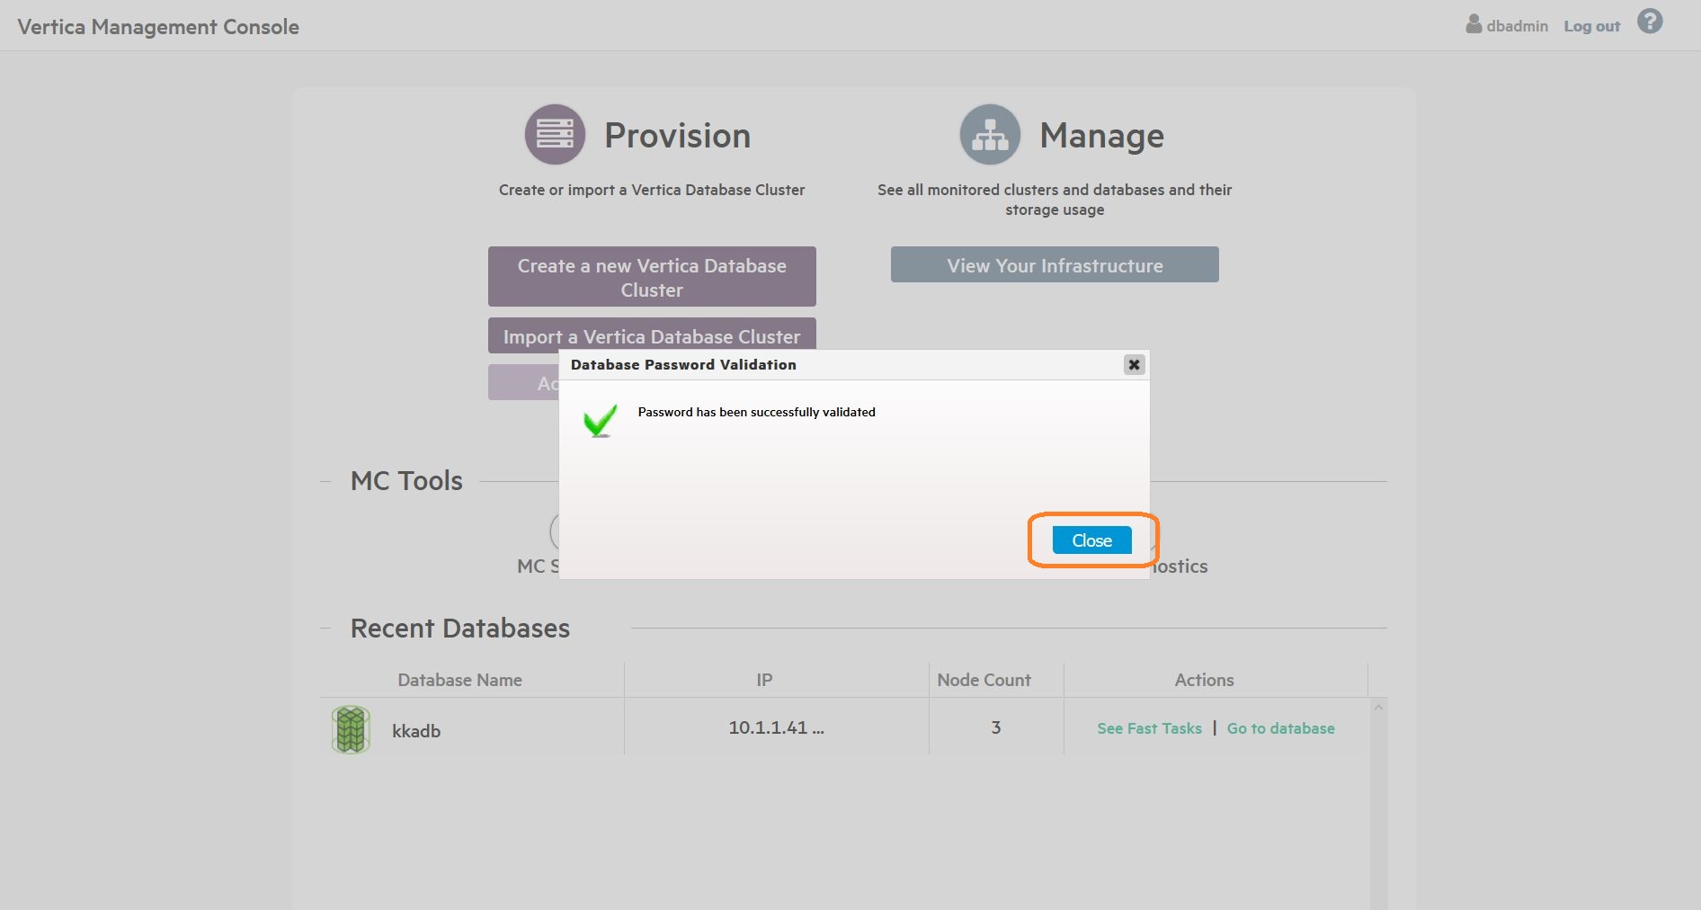Click the green validation checkmark icon
This screenshot has height=910, width=1701.
pyautogui.click(x=600, y=420)
